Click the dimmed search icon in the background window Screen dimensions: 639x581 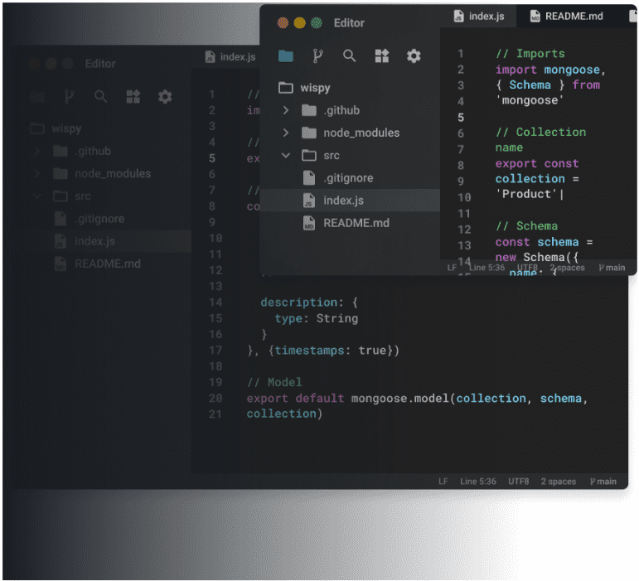pos(101,97)
